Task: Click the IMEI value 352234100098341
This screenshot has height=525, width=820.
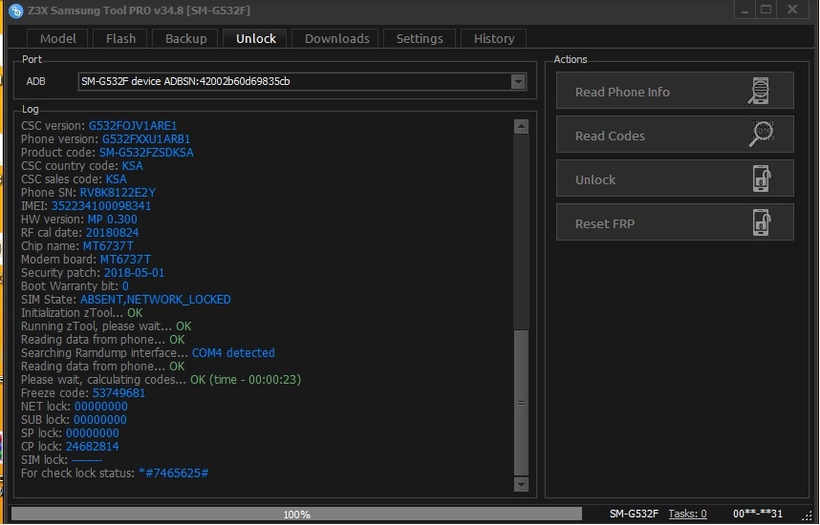Action: [101, 206]
